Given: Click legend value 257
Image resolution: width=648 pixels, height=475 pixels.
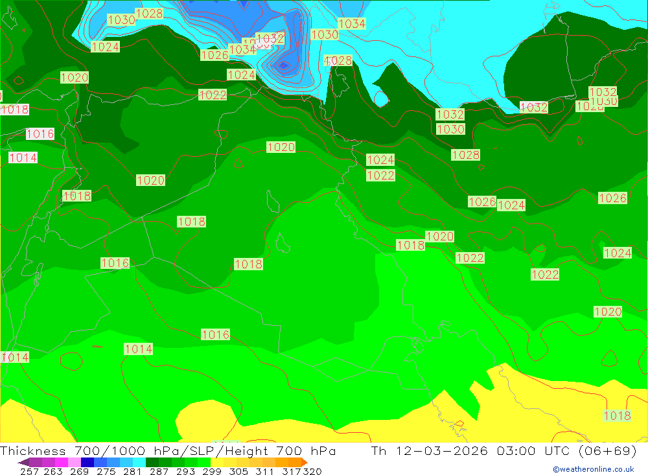Looking at the screenshot, I should [29, 471].
